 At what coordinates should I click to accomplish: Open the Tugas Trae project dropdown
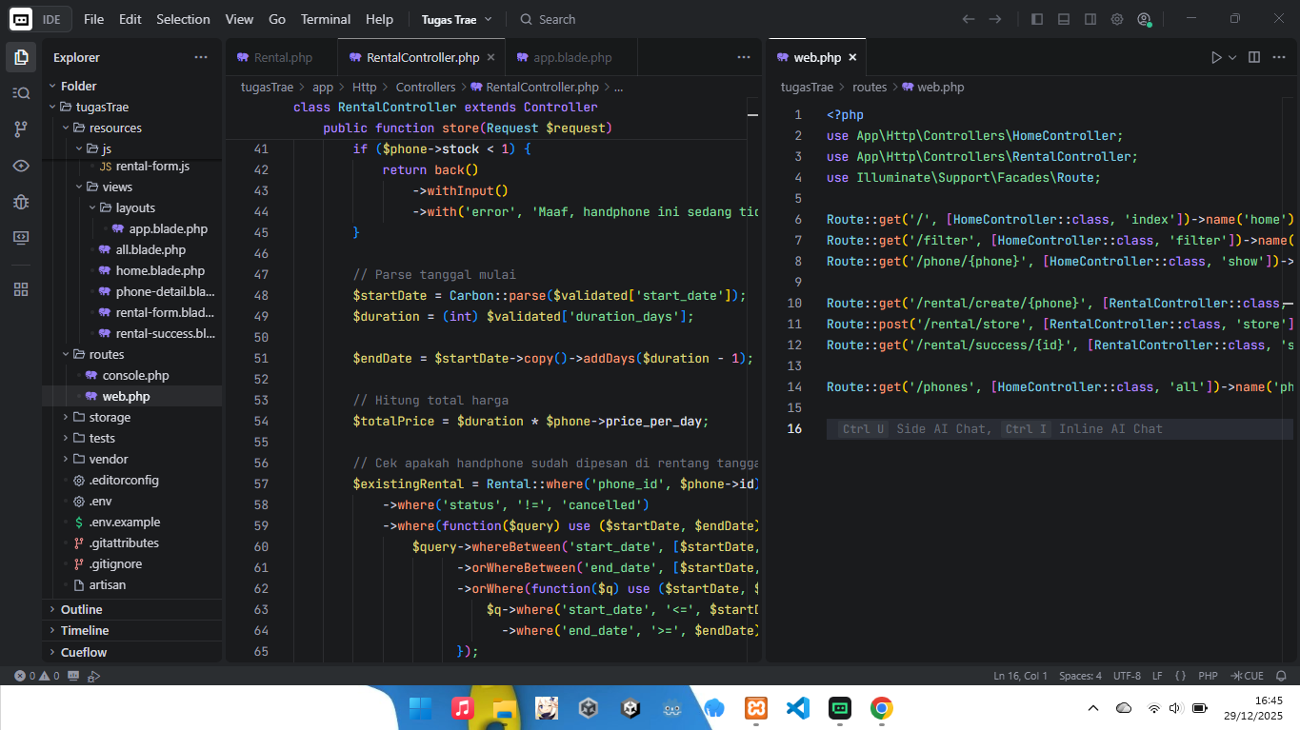coord(457,19)
